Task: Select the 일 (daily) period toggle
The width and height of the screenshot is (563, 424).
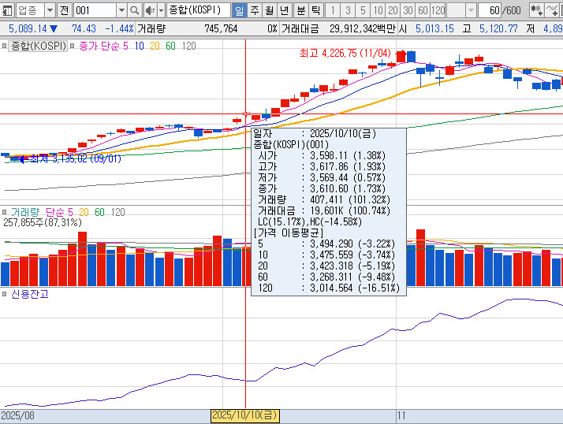Action: [239, 10]
